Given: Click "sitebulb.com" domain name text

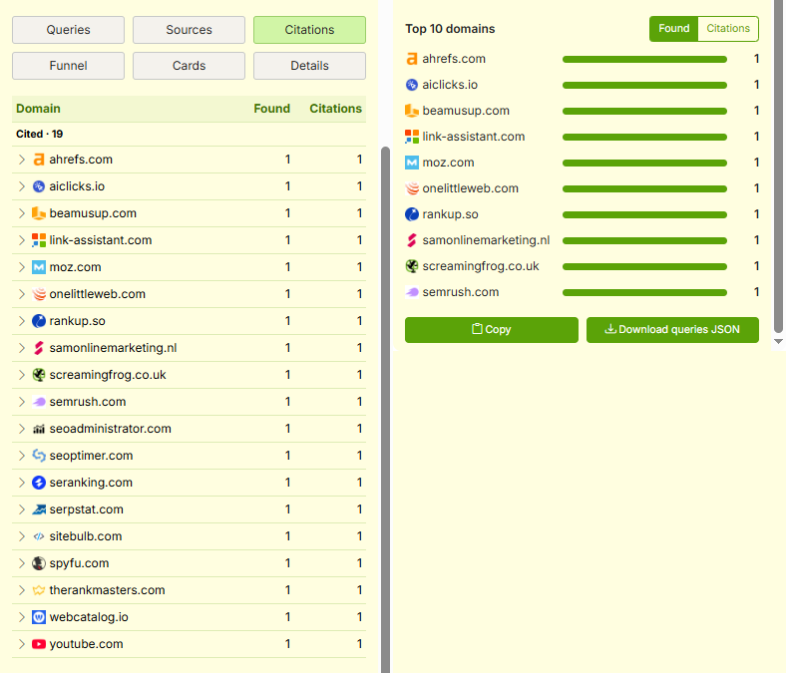Looking at the screenshot, I should coord(86,536).
